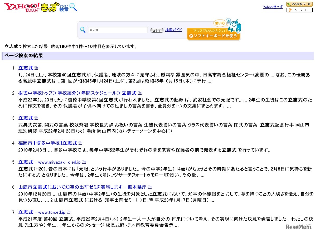Click the new-window icon beside result 1 立志式
The height and width of the screenshot is (233, 315).
click(36, 68)
